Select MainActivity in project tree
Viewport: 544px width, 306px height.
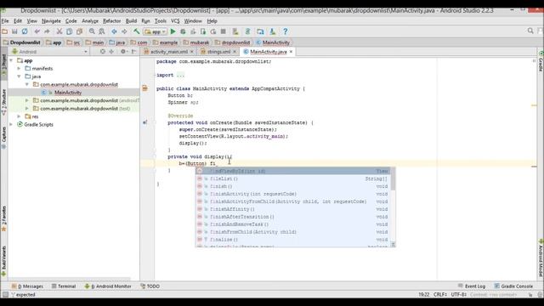(68, 93)
